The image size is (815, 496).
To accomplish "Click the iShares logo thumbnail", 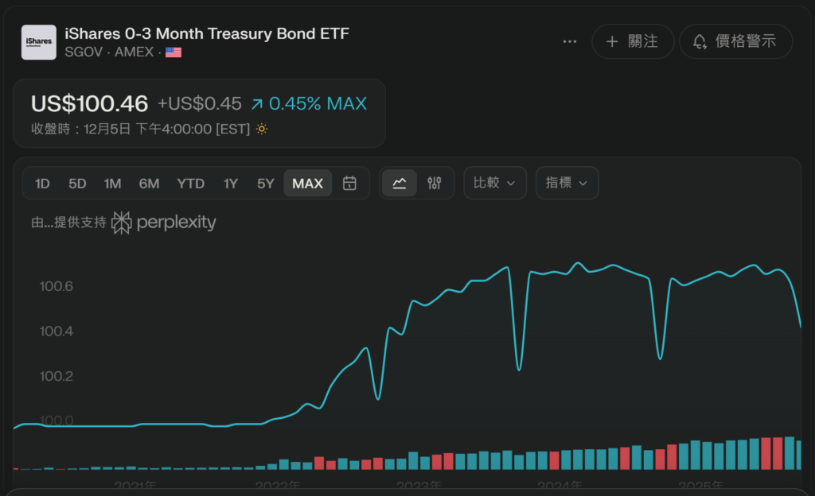I will [x=38, y=42].
